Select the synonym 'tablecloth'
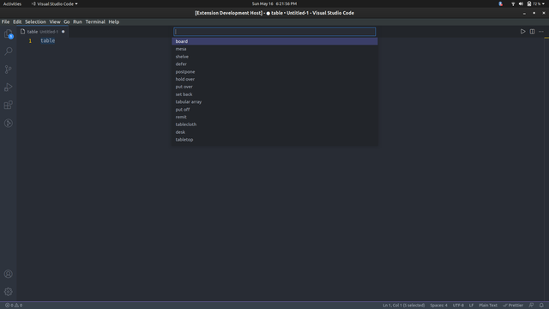This screenshot has width=549, height=309. (x=274, y=124)
